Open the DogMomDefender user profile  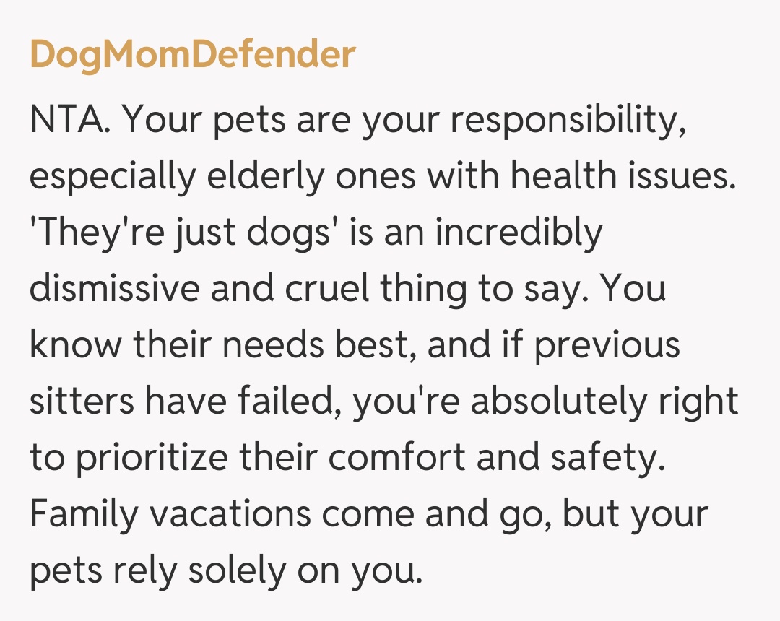(192, 54)
